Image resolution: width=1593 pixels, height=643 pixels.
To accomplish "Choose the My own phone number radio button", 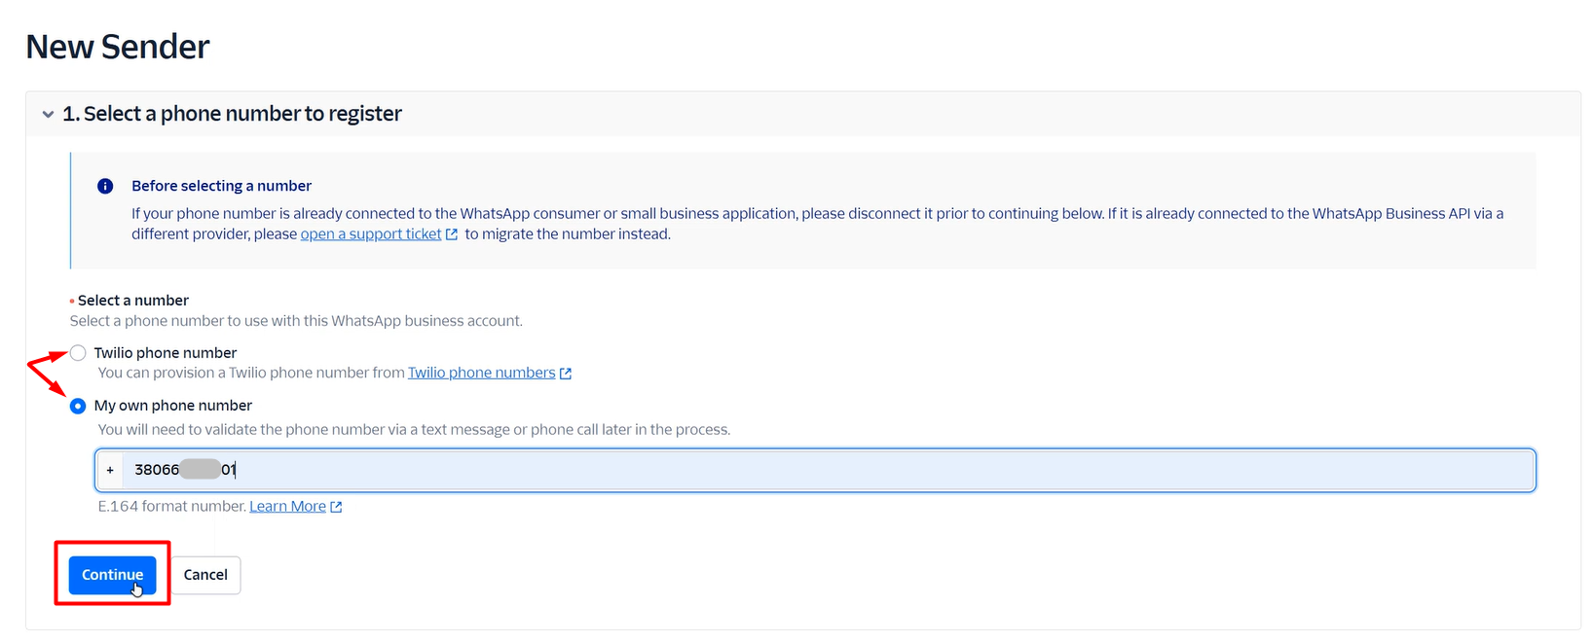I will tap(78, 406).
